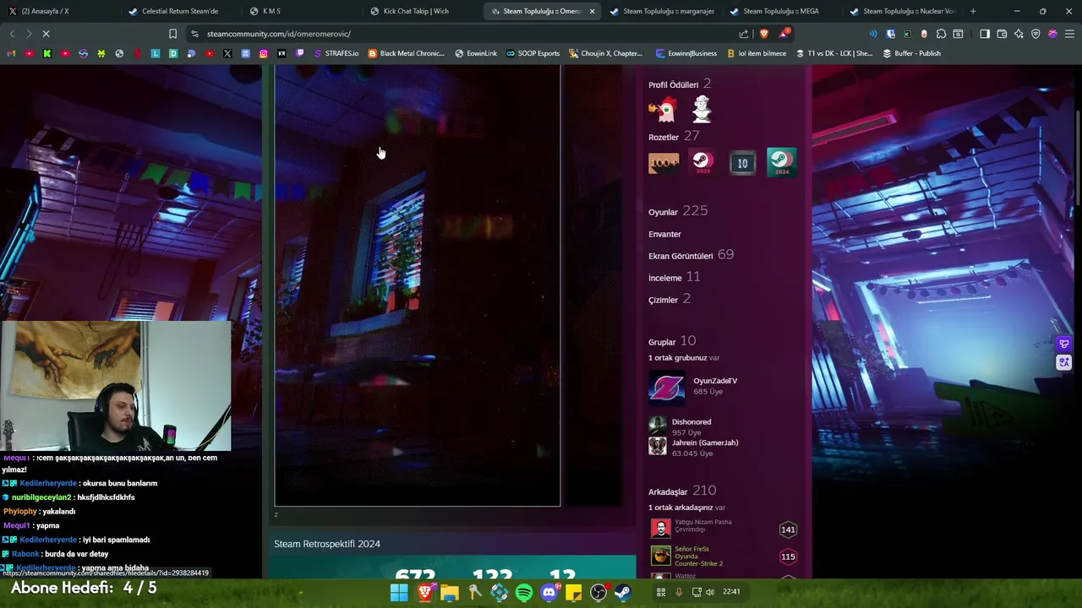The width and height of the screenshot is (1082, 608).
Task: Switch to the Steam Topluluğu marganajer tab
Action: [x=664, y=11]
